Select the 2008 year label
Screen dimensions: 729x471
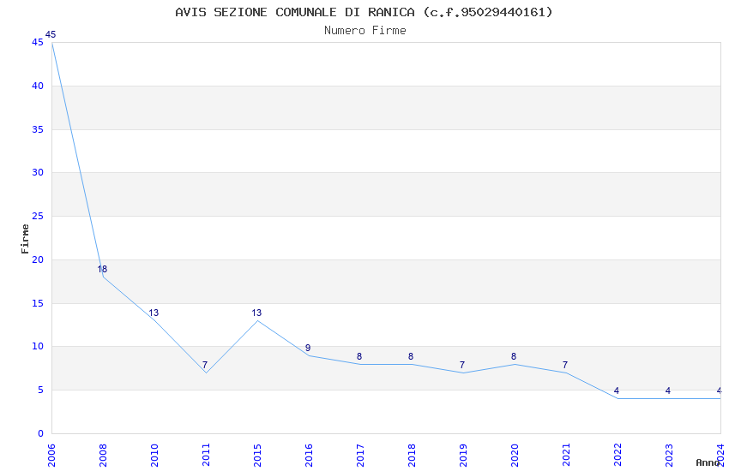click(x=103, y=455)
